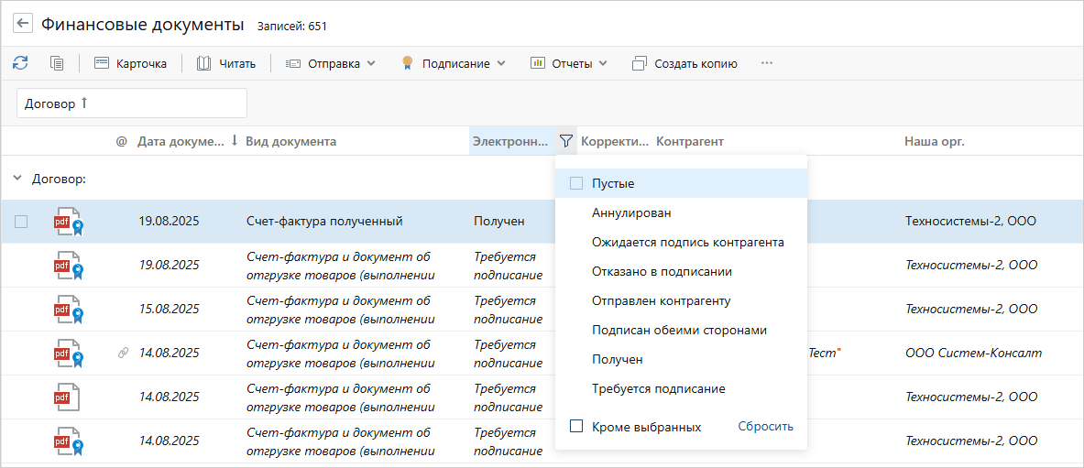1084x468 pixels.
Task: Click the paperclip attachment icon on 14.08.2025 row
Action: (123, 353)
